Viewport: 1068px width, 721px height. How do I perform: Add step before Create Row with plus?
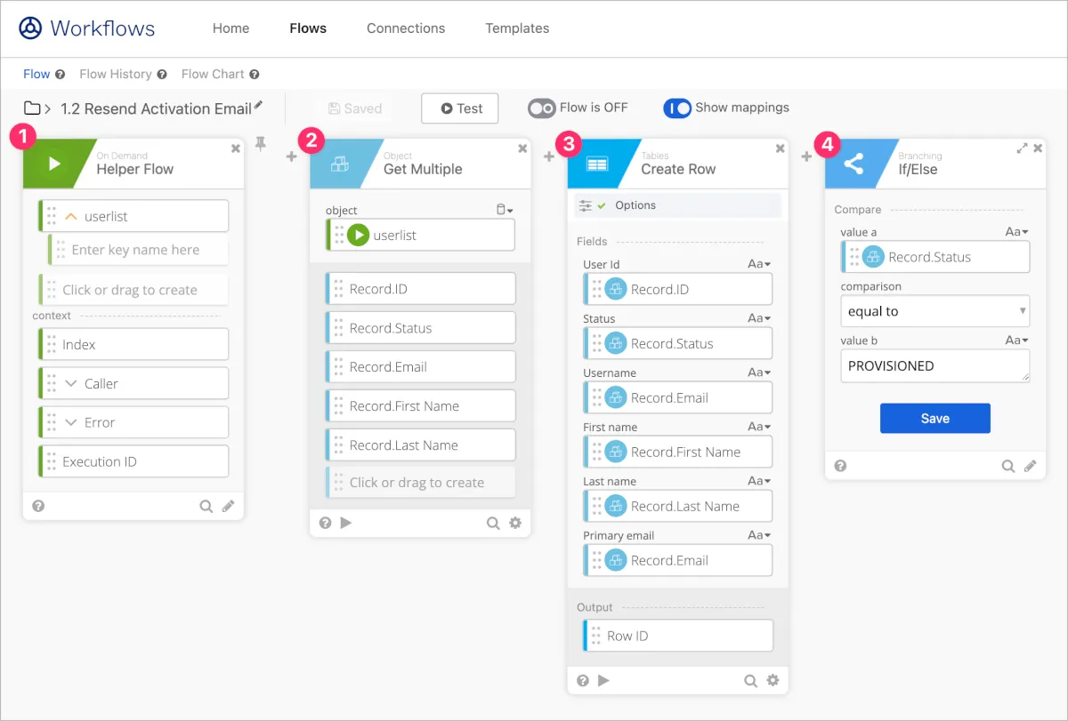tap(549, 157)
